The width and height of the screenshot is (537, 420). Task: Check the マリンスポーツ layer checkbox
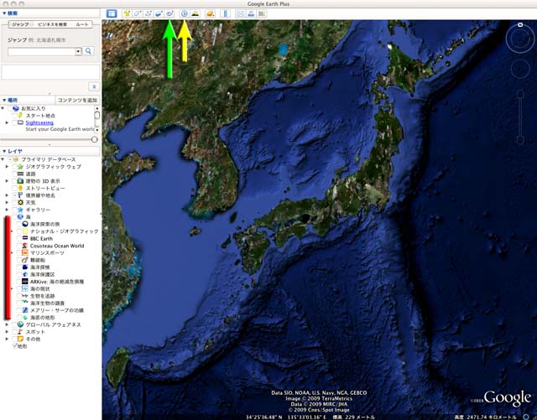18,252
